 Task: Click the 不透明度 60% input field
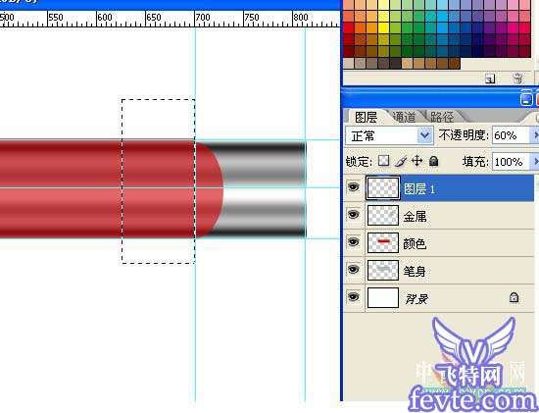click(x=512, y=135)
